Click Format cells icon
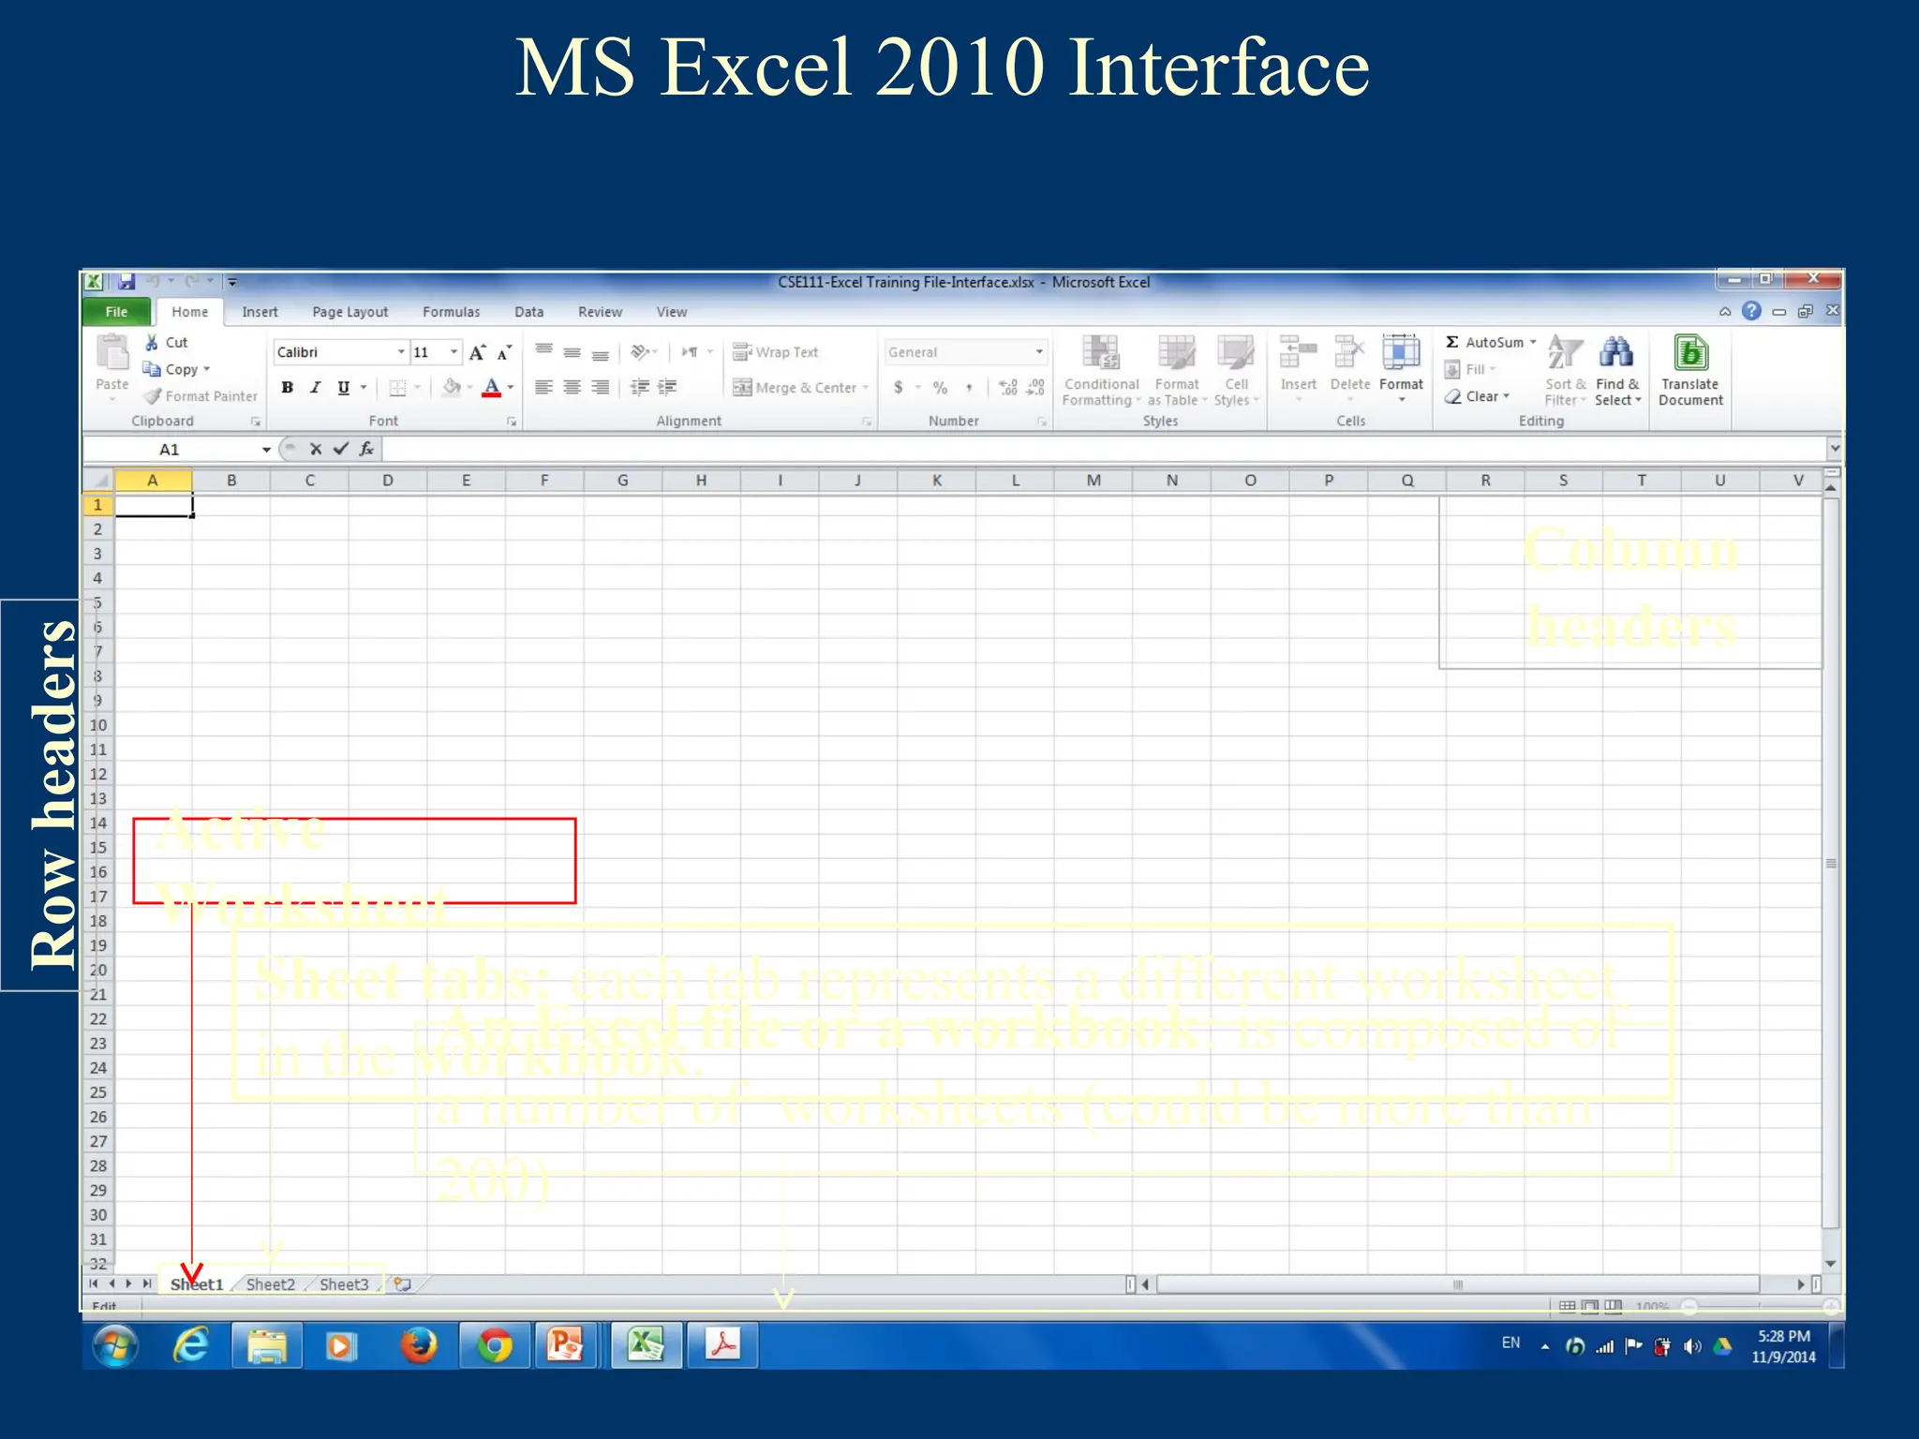Screen dimensions: 1919x1439 click(x=1401, y=352)
